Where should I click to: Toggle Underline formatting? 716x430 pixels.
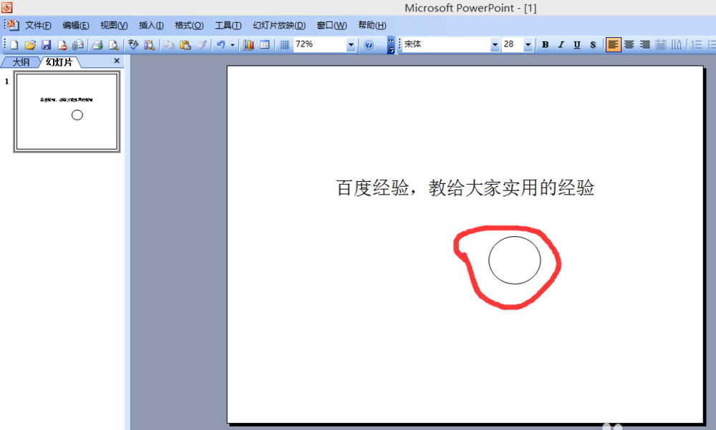tap(576, 45)
